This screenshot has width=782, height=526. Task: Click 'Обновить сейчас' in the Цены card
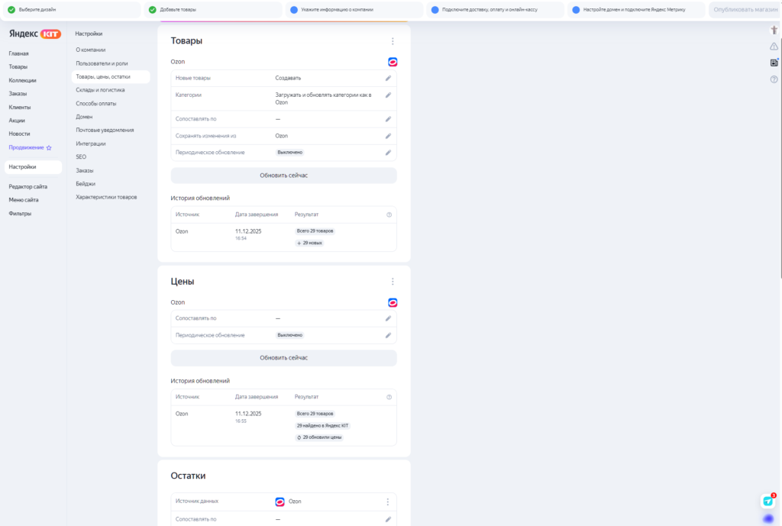tap(284, 358)
